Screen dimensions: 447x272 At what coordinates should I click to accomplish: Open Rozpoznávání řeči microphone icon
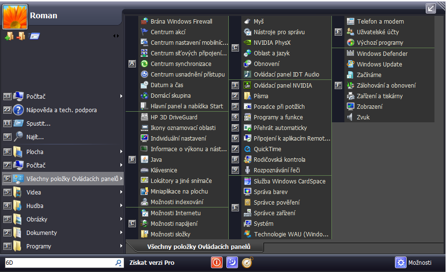click(248, 170)
